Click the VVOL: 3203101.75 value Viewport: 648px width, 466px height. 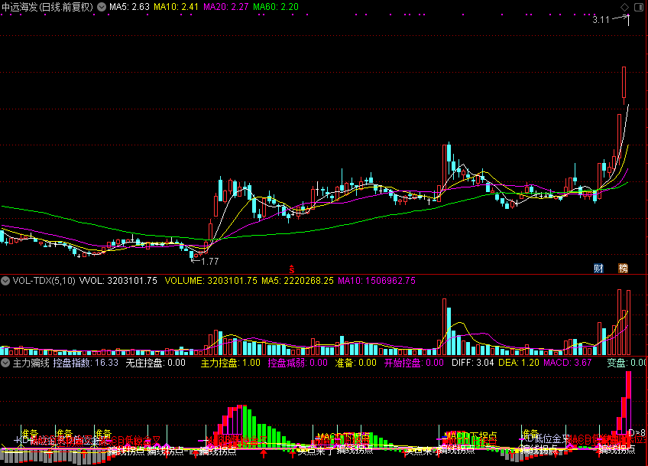(x=118, y=281)
